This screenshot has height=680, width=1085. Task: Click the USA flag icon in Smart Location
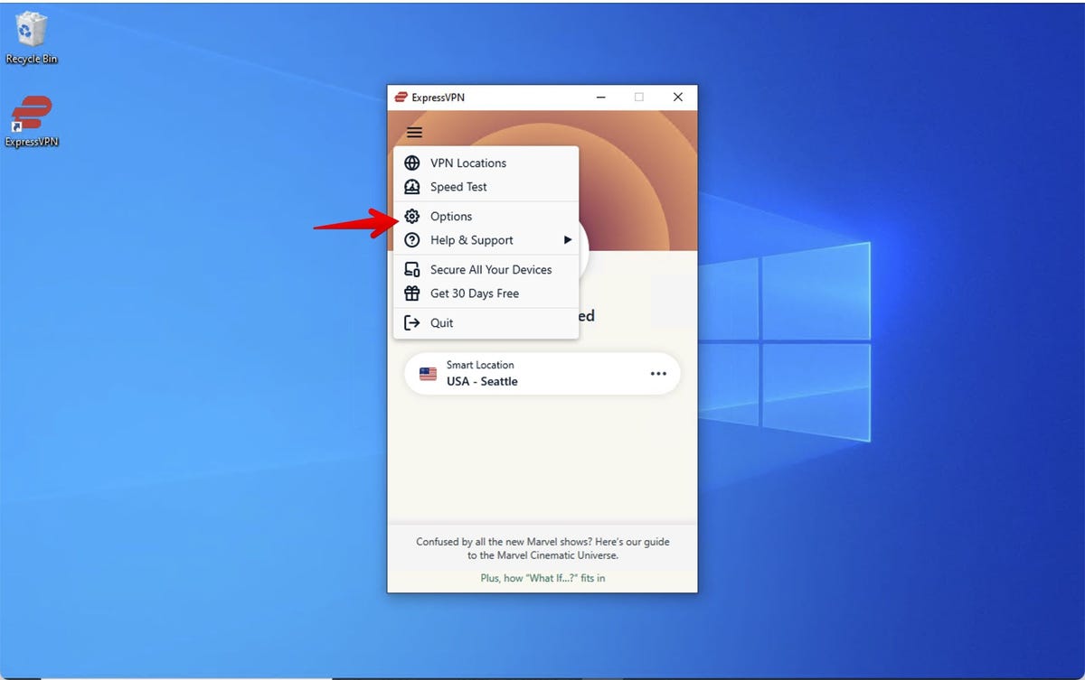429,374
